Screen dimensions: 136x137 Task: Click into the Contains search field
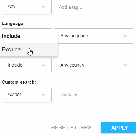pyautogui.click(x=94, y=95)
